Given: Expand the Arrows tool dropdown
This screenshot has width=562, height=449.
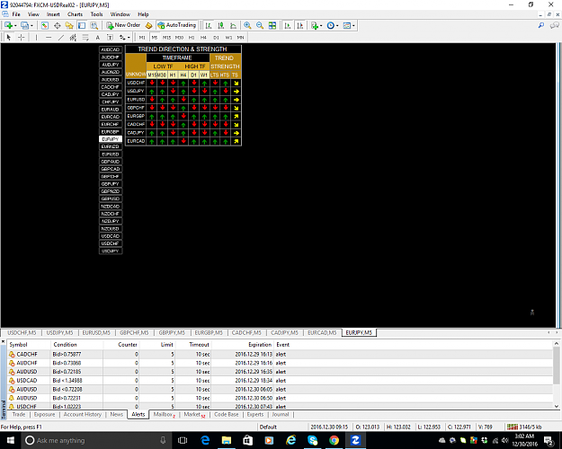Looking at the screenshot, I should (129, 37).
